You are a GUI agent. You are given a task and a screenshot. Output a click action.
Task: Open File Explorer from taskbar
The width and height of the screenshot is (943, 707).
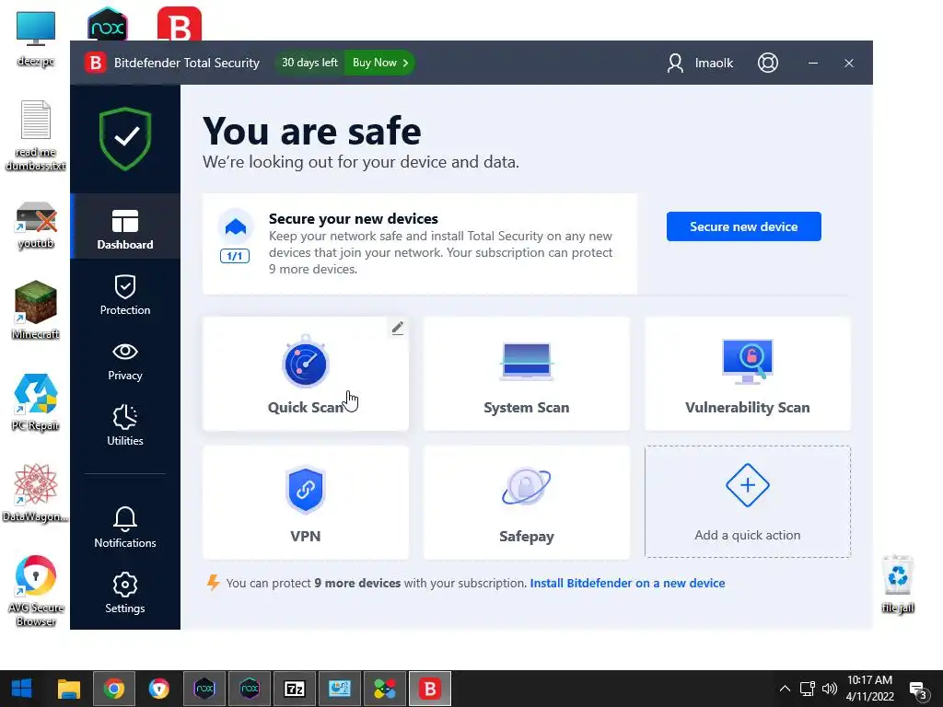pos(68,689)
